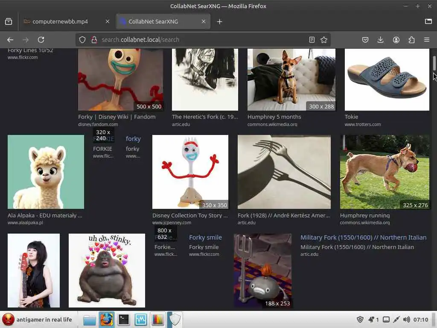437x328 pixels.
Task: Open the Firefox hamburger menu
Action: (x=427, y=40)
